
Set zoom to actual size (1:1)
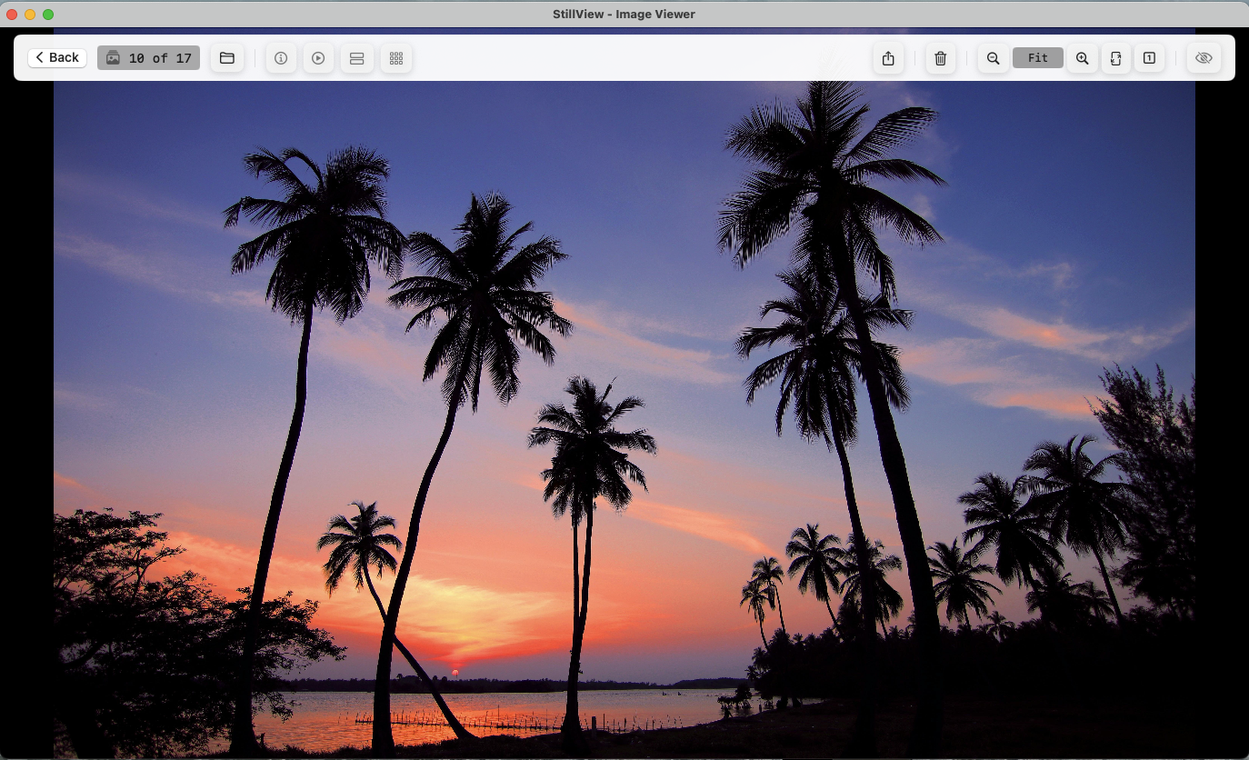pyautogui.click(x=1150, y=58)
